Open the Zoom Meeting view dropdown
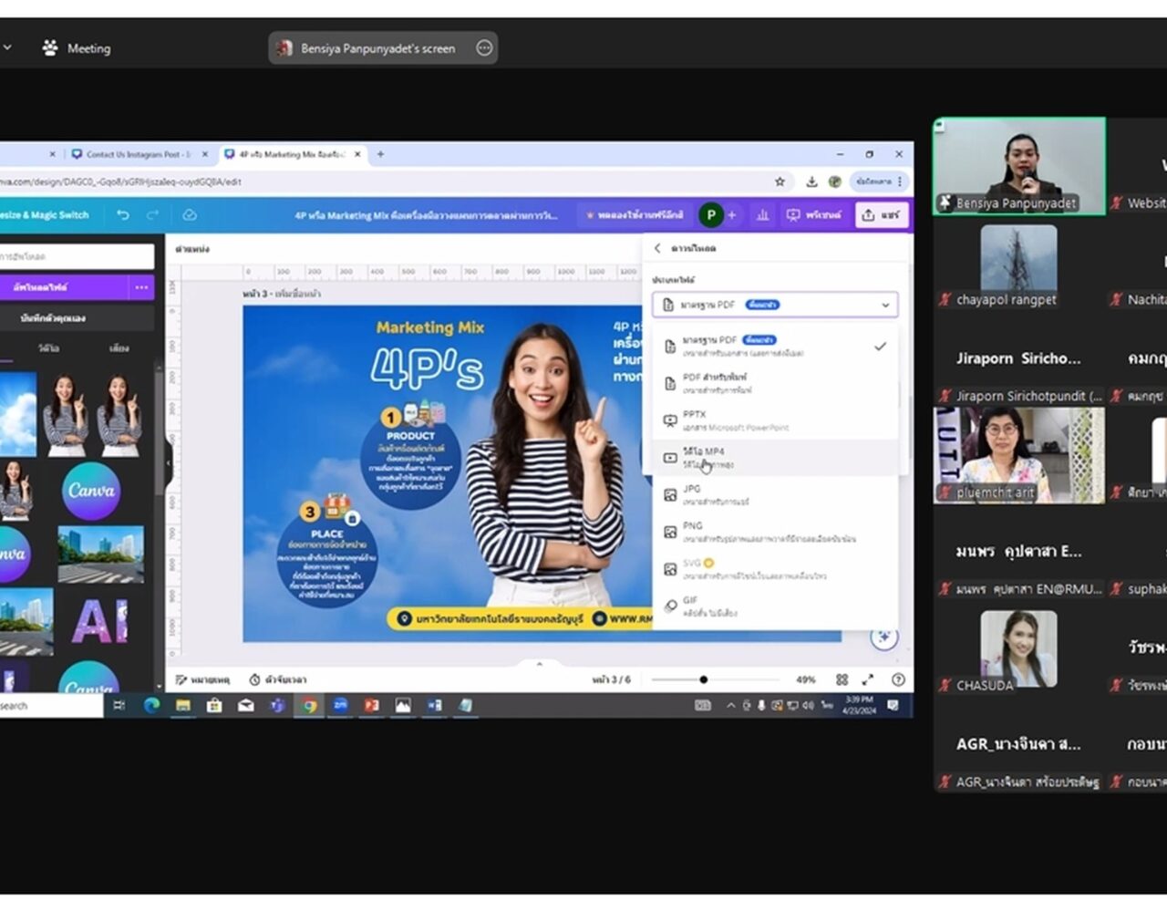Viewport: 1167px width, 912px height. pyautogui.click(x=7, y=47)
